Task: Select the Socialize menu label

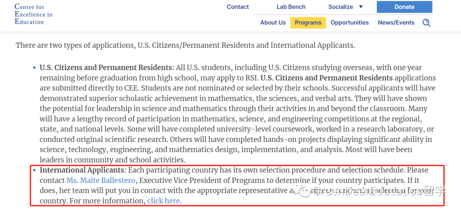Action: tap(341, 7)
